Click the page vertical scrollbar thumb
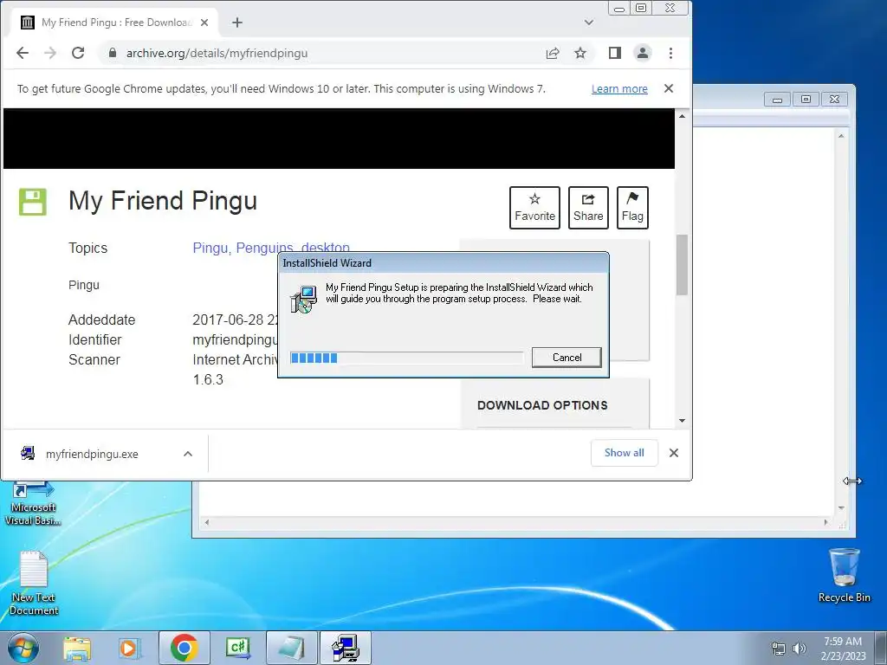 (683, 265)
